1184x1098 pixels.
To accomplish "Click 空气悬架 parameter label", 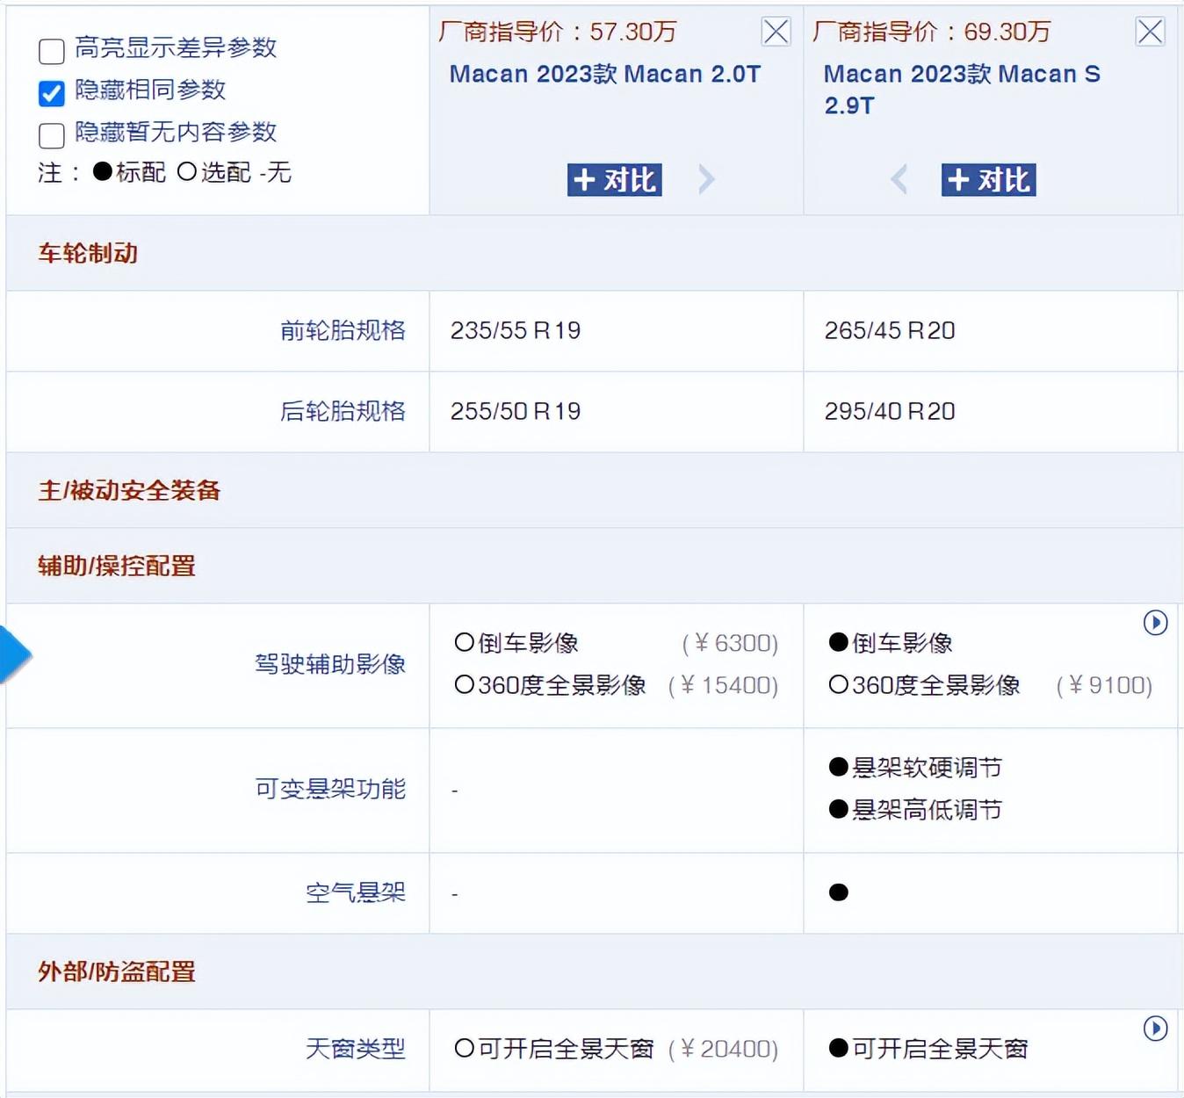I will click(356, 892).
